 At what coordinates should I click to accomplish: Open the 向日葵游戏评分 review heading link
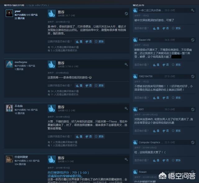pyautogui.click(x=68, y=173)
